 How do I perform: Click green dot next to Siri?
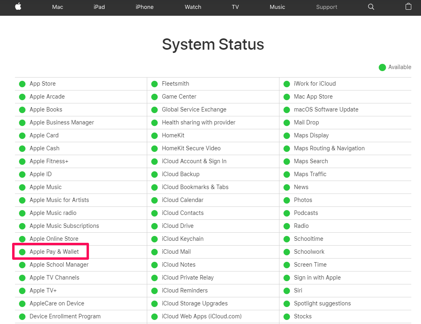tap(287, 291)
